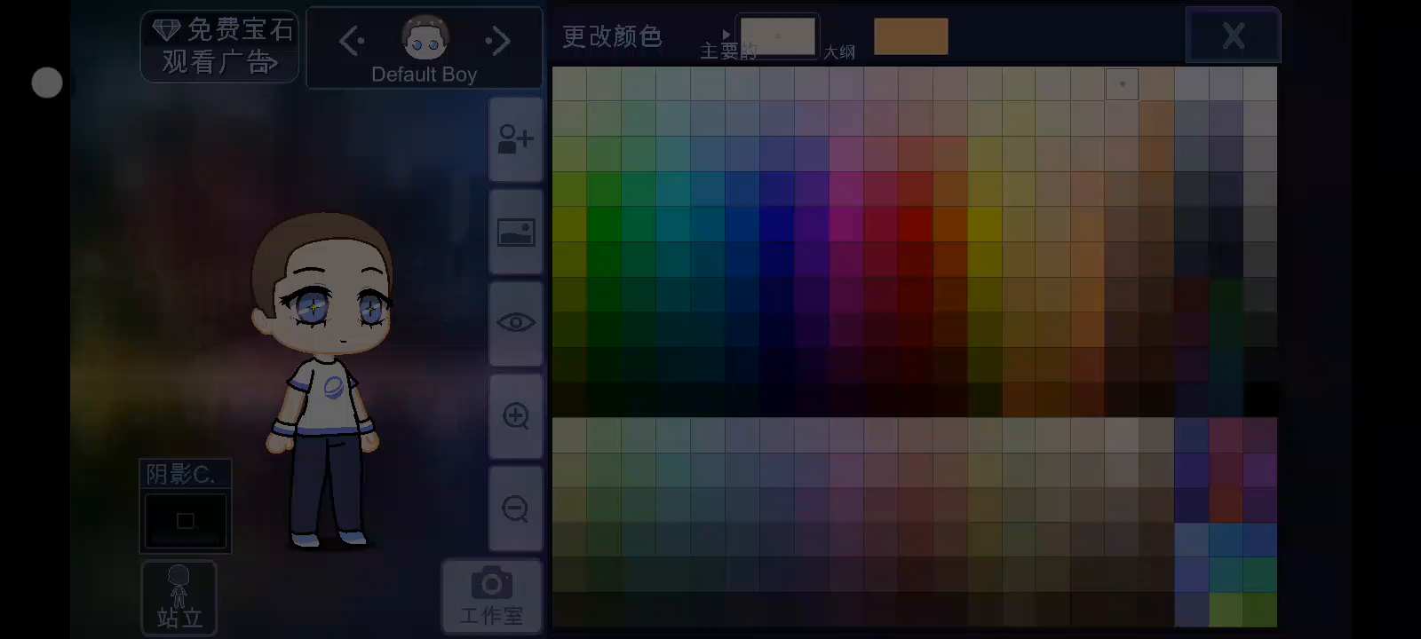Choose the bright yellow color swatch
1421x639 pixels.
(x=984, y=224)
